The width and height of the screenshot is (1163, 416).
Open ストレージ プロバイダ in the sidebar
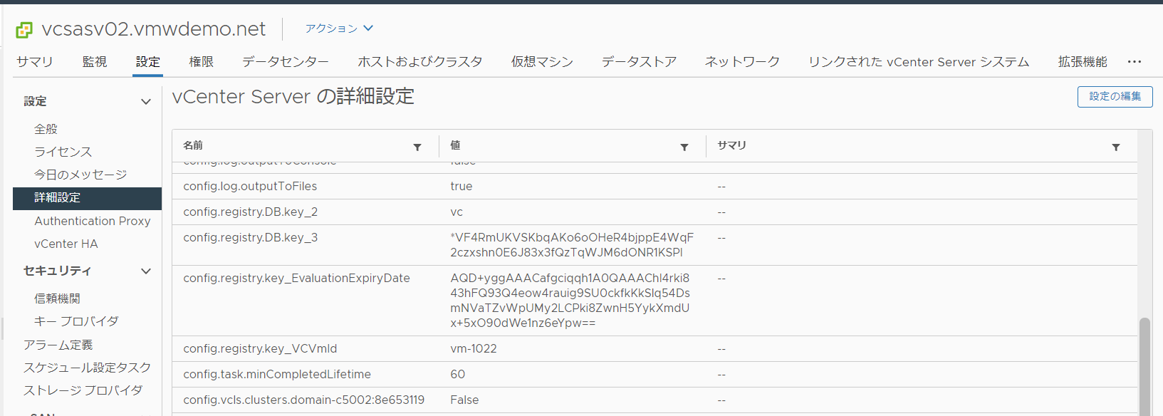tap(83, 390)
